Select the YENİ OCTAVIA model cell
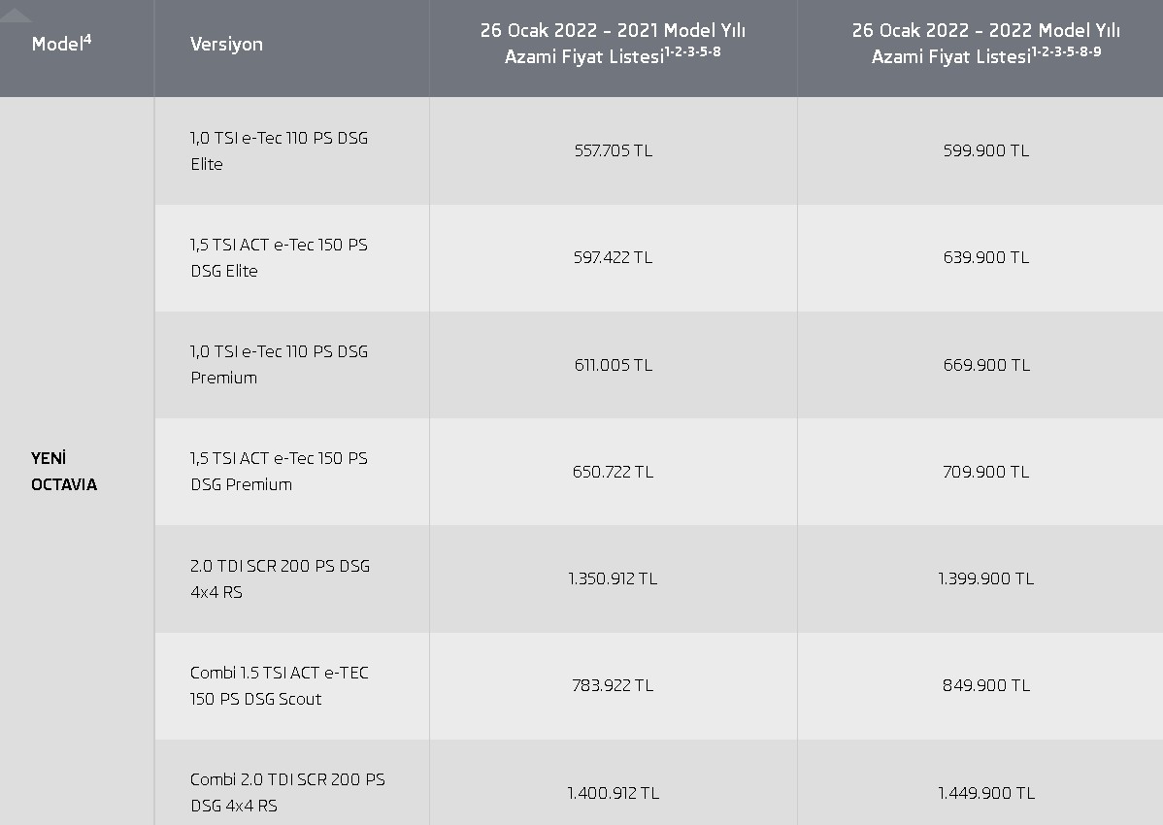This screenshot has width=1163, height=825. pos(64,471)
